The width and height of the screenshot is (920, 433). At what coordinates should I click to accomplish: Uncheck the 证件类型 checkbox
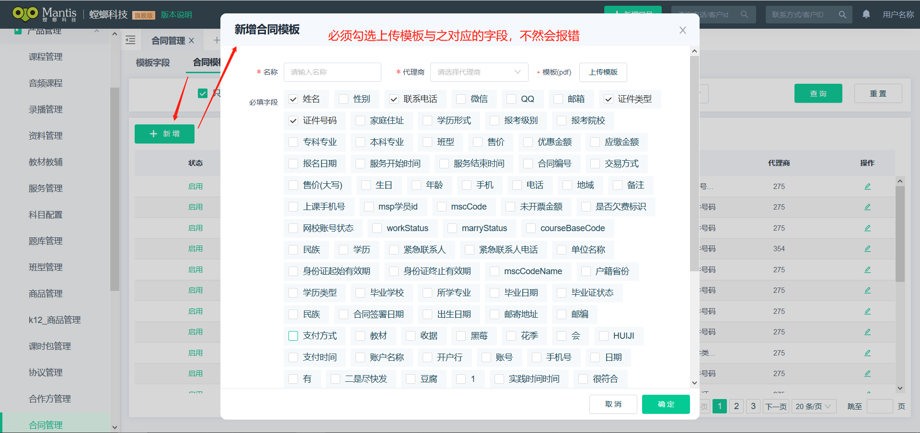[609, 99]
